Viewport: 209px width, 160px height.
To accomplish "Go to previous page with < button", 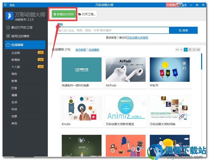I will point(181,50).
